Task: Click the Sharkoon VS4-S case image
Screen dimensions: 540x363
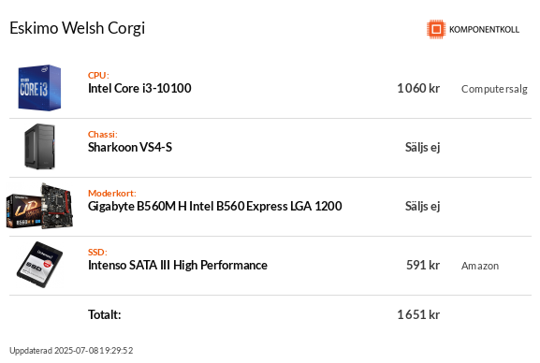Action: [39, 146]
